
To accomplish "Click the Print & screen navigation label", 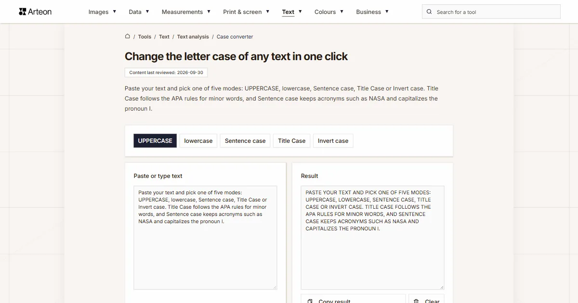I will point(242,12).
